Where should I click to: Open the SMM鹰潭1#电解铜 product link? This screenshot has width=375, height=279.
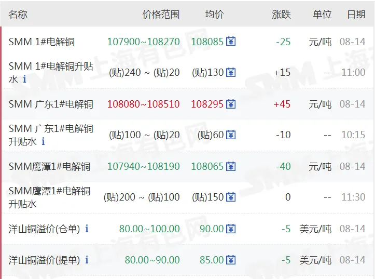(49, 166)
